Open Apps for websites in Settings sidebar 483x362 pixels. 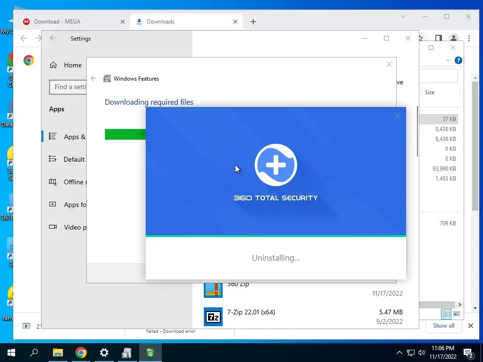point(67,205)
